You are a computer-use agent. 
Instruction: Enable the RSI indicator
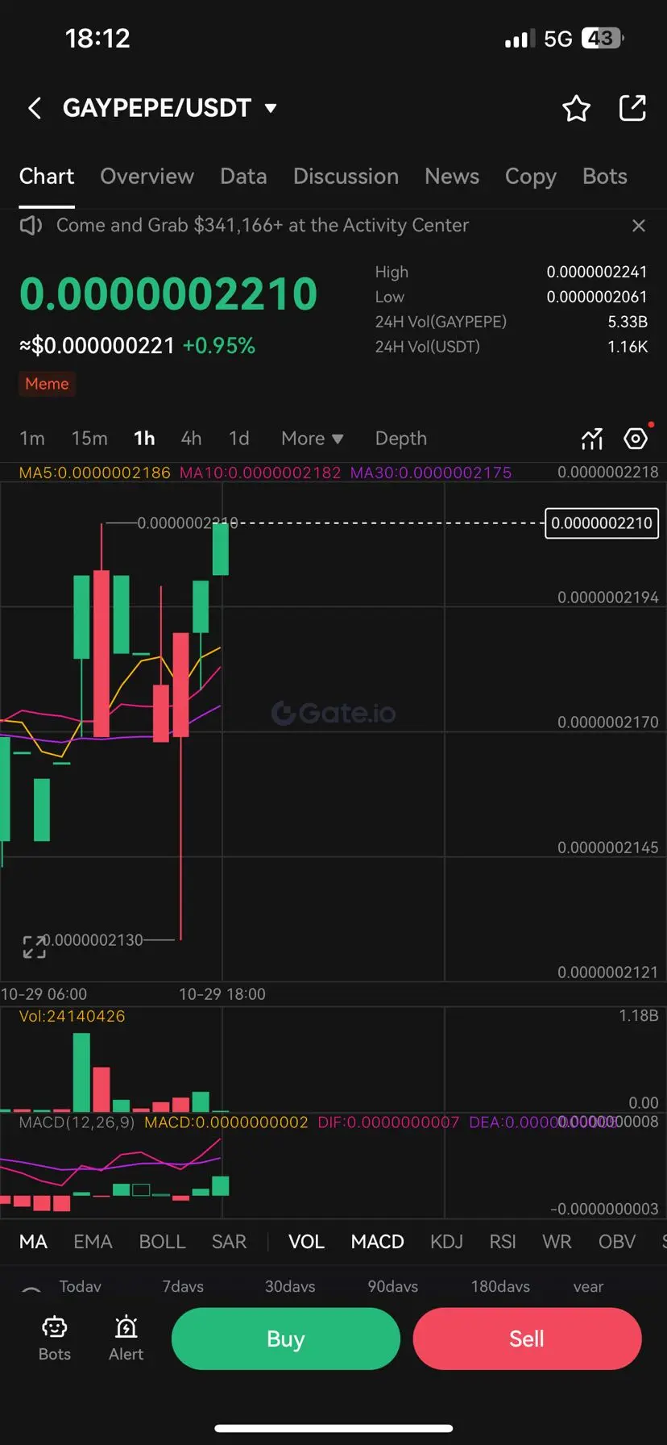point(503,1242)
